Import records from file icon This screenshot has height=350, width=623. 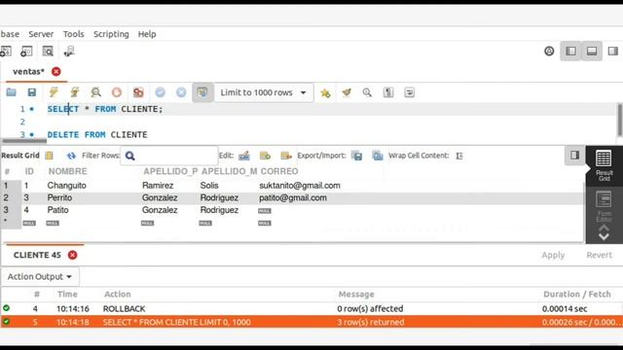pos(378,156)
